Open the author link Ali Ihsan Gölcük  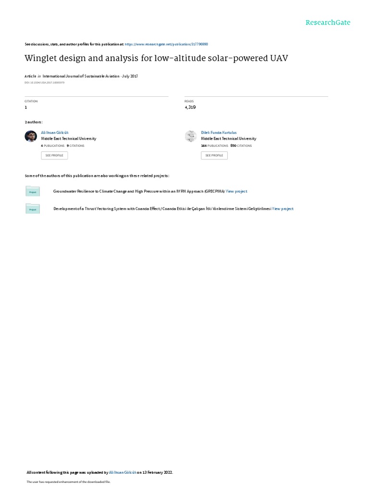55,133
